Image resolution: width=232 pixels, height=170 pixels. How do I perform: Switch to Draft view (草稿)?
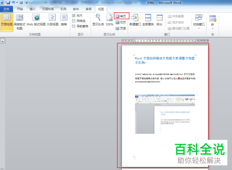(x=64, y=20)
